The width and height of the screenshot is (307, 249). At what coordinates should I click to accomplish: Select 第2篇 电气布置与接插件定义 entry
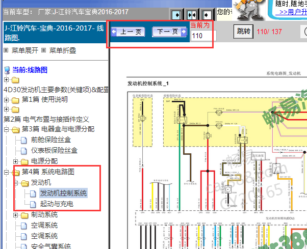coord(46,119)
